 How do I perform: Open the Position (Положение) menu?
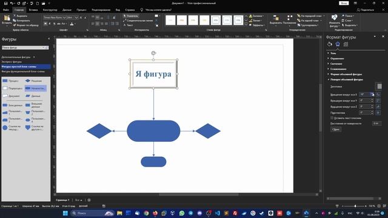(x=289, y=20)
